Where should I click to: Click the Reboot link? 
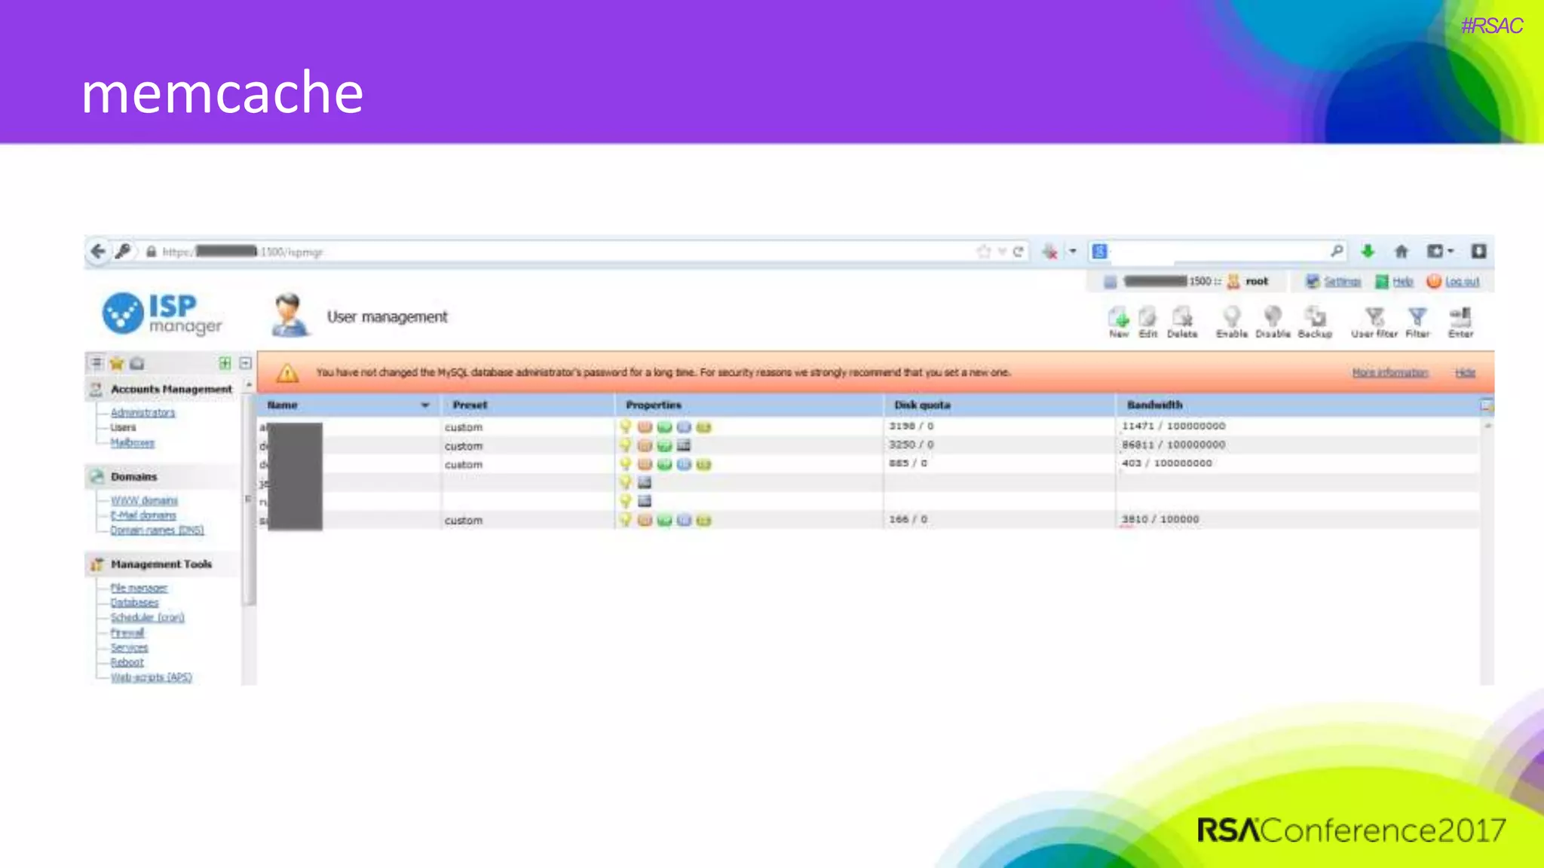(x=127, y=662)
